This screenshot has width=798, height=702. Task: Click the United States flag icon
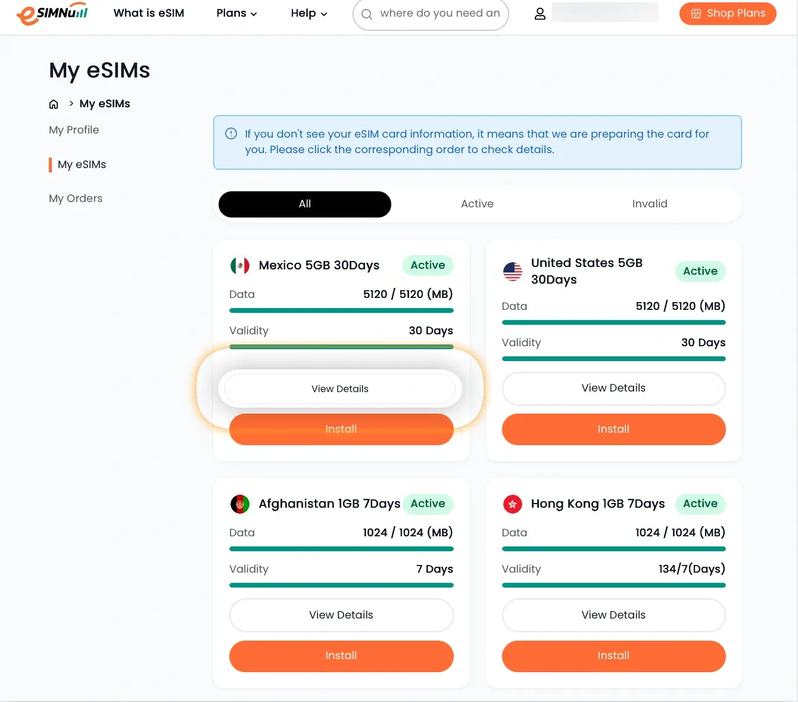pos(512,271)
